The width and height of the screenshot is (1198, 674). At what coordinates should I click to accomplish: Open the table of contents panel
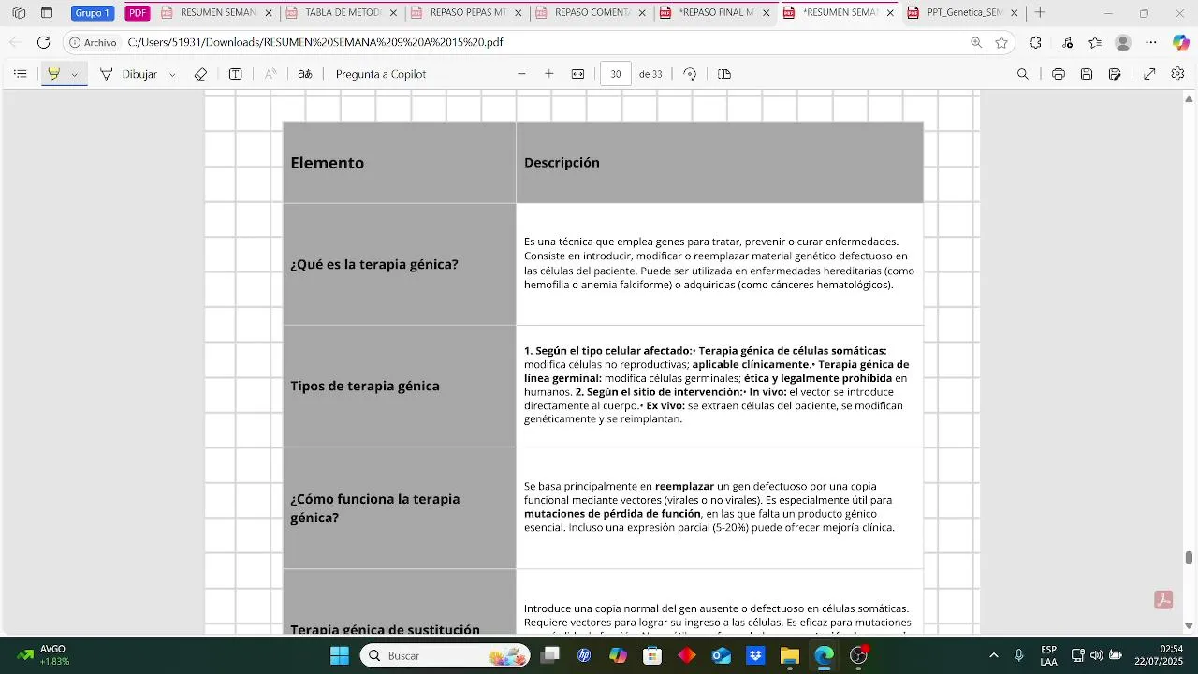(x=21, y=74)
